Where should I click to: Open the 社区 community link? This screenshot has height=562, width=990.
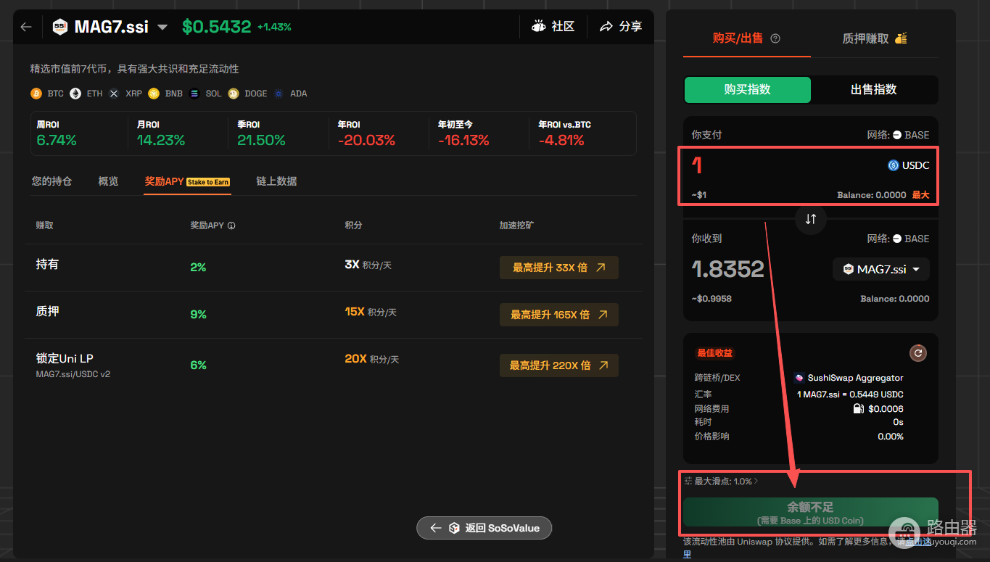tap(553, 26)
